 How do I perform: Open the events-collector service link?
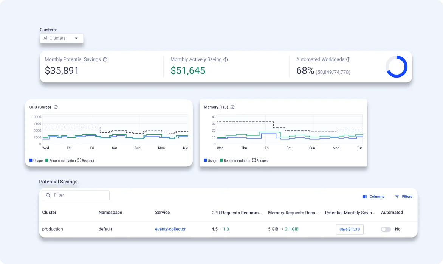(x=170, y=229)
